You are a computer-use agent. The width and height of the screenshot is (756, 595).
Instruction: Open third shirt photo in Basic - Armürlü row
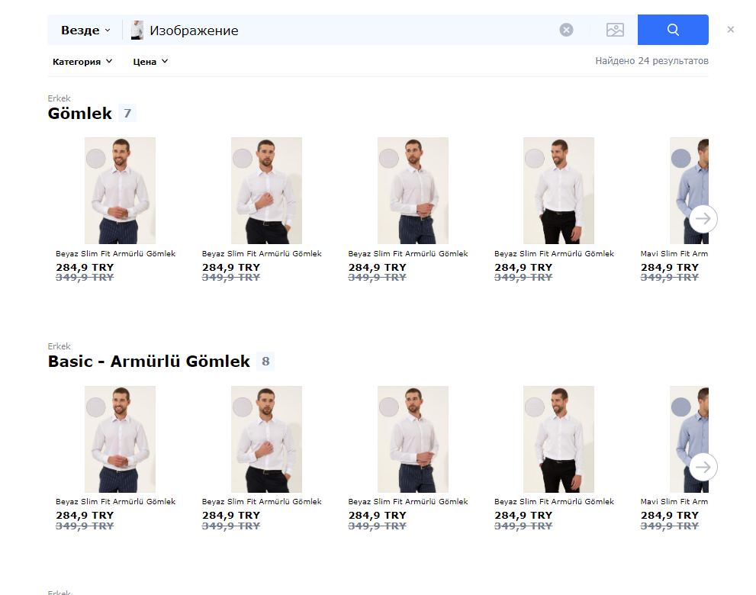tap(413, 439)
